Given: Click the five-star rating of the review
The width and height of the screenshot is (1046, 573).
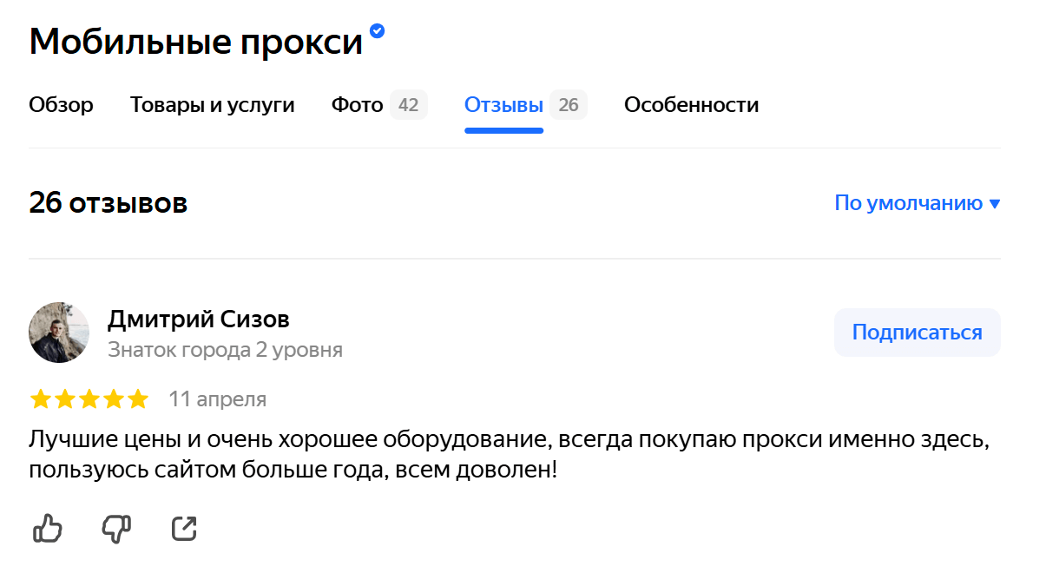Looking at the screenshot, I should pyautogui.click(x=89, y=399).
